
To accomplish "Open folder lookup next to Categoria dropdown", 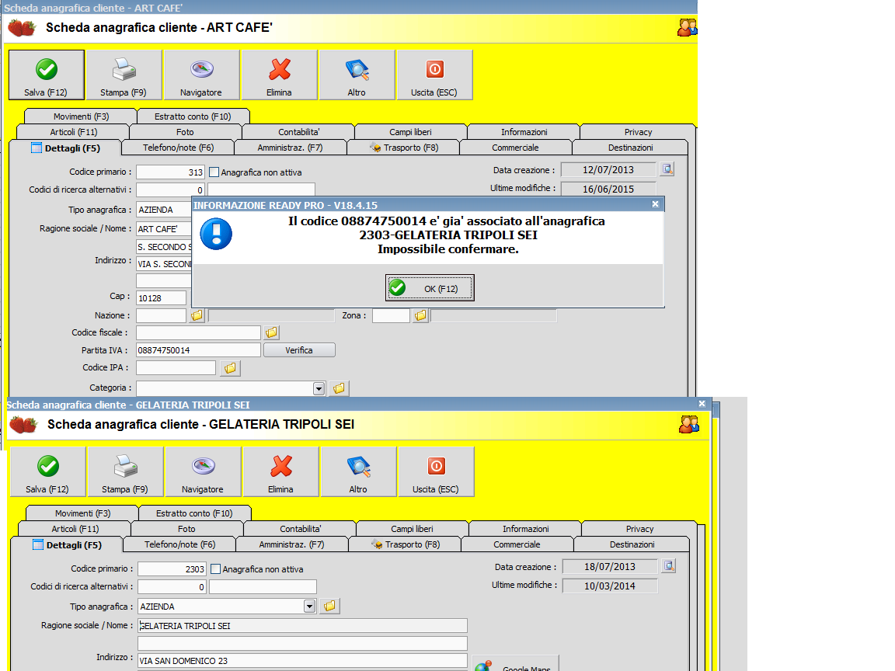I will tap(339, 388).
